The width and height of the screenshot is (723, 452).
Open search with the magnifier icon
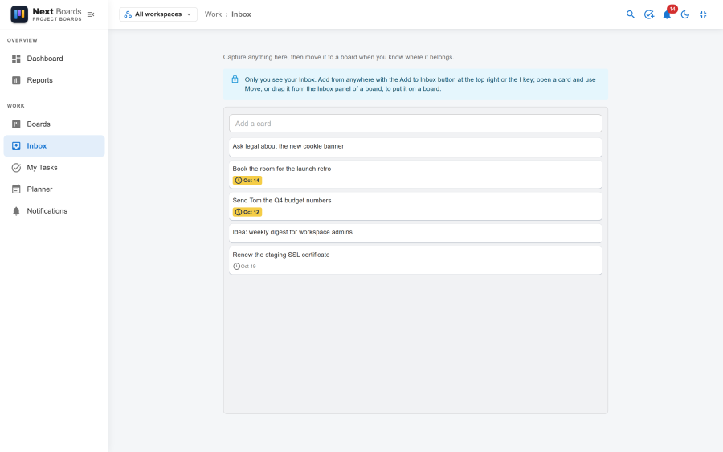pos(631,14)
